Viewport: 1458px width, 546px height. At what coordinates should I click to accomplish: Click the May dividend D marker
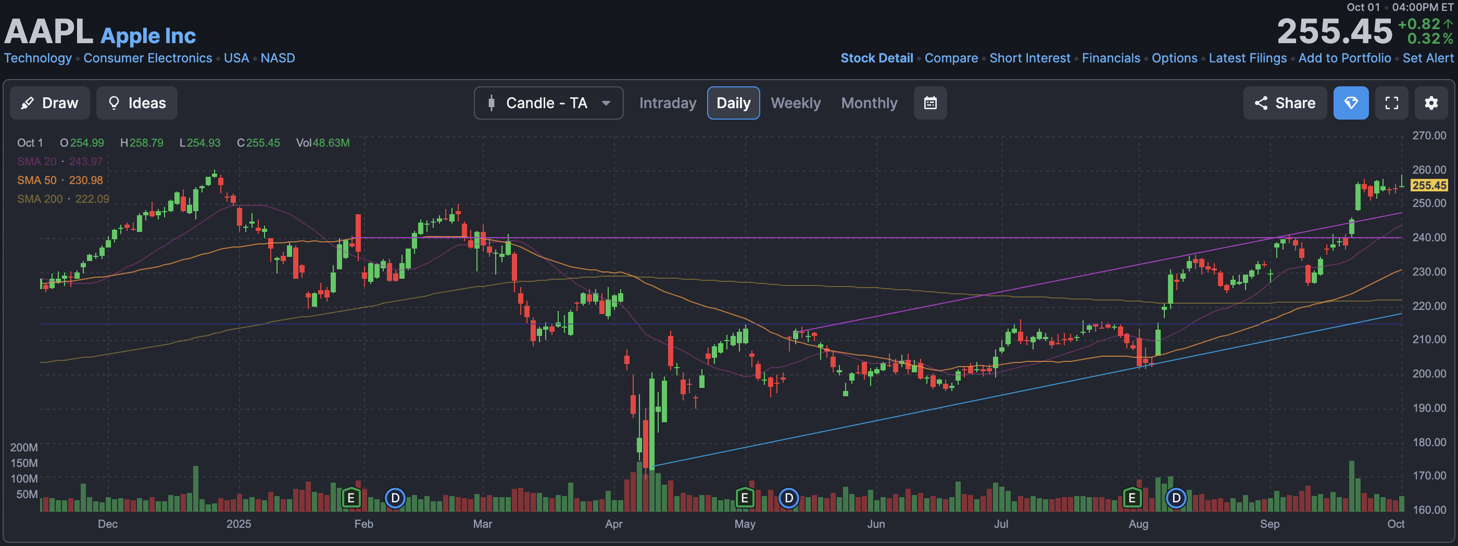tap(788, 498)
